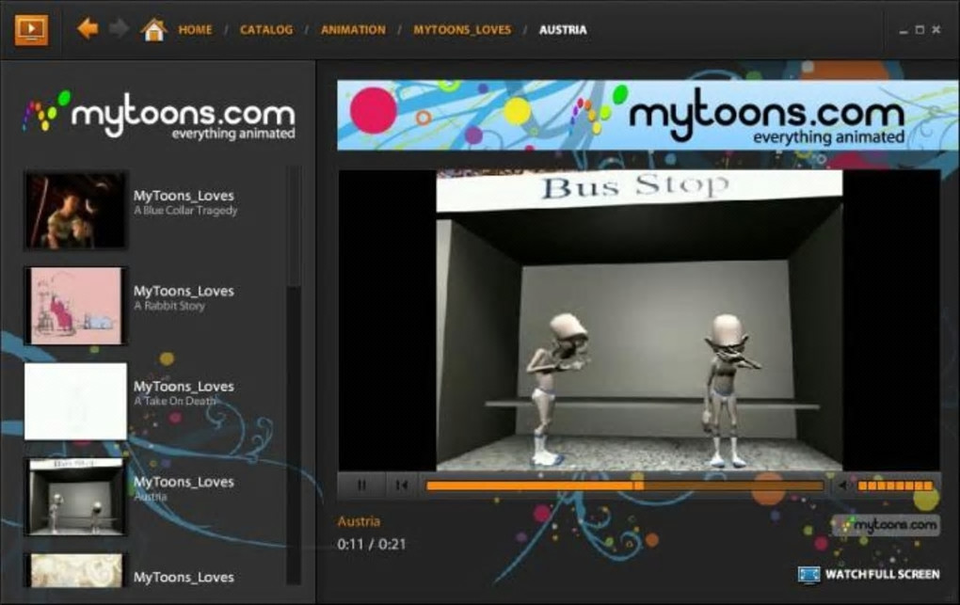Go to MYTOONS_LOVES breadcrumb
The width and height of the screenshot is (960, 605).
point(462,30)
